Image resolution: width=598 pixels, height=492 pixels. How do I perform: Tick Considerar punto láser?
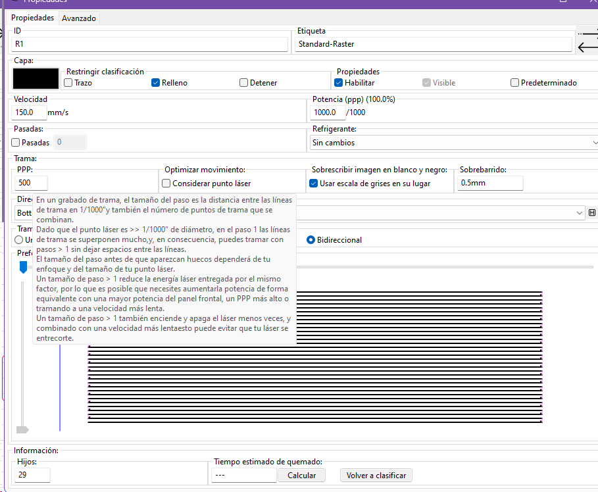pyautogui.click(x=166, y=184)
